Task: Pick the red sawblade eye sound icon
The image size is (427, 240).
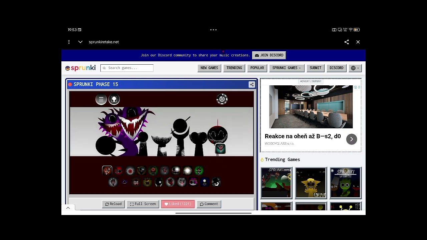Action: (130, 171)
